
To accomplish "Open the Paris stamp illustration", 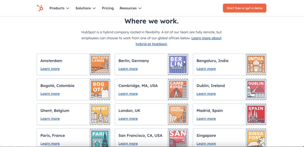I will click(100, 138).
